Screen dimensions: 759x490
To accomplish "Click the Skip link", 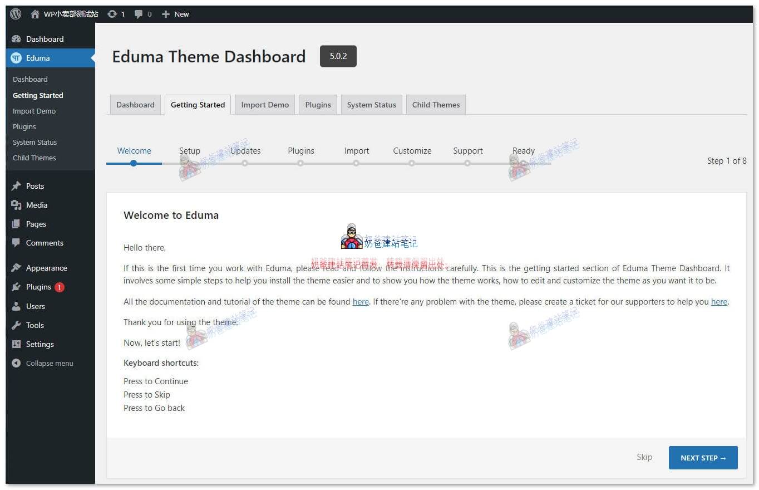I will click(644, 457).
